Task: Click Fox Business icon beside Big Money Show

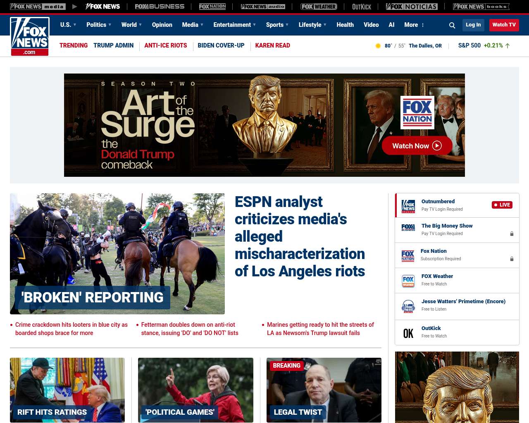Action: click(x=408, y=228)
